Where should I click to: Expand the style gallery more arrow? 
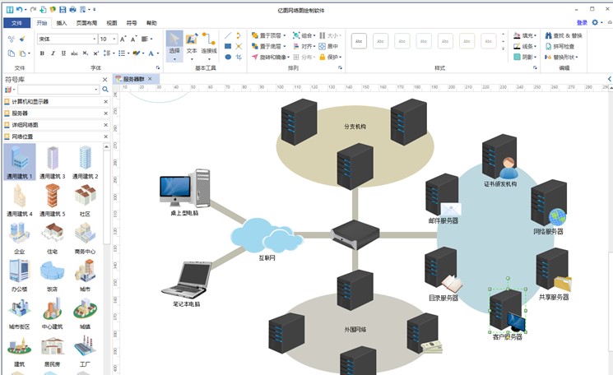[503, 49]
